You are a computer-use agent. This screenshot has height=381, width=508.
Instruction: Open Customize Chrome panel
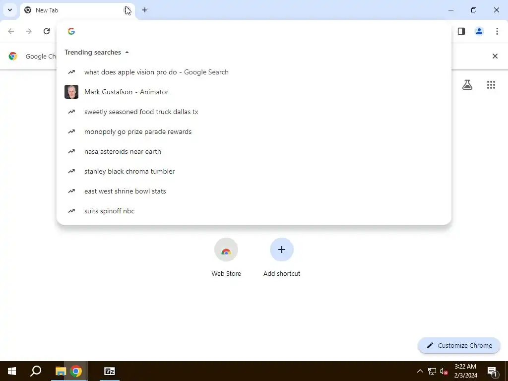point(459,346)
